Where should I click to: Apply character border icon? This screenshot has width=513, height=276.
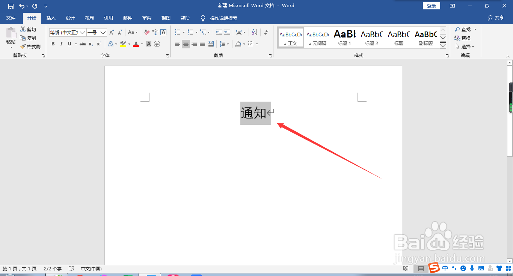(163, 33)
